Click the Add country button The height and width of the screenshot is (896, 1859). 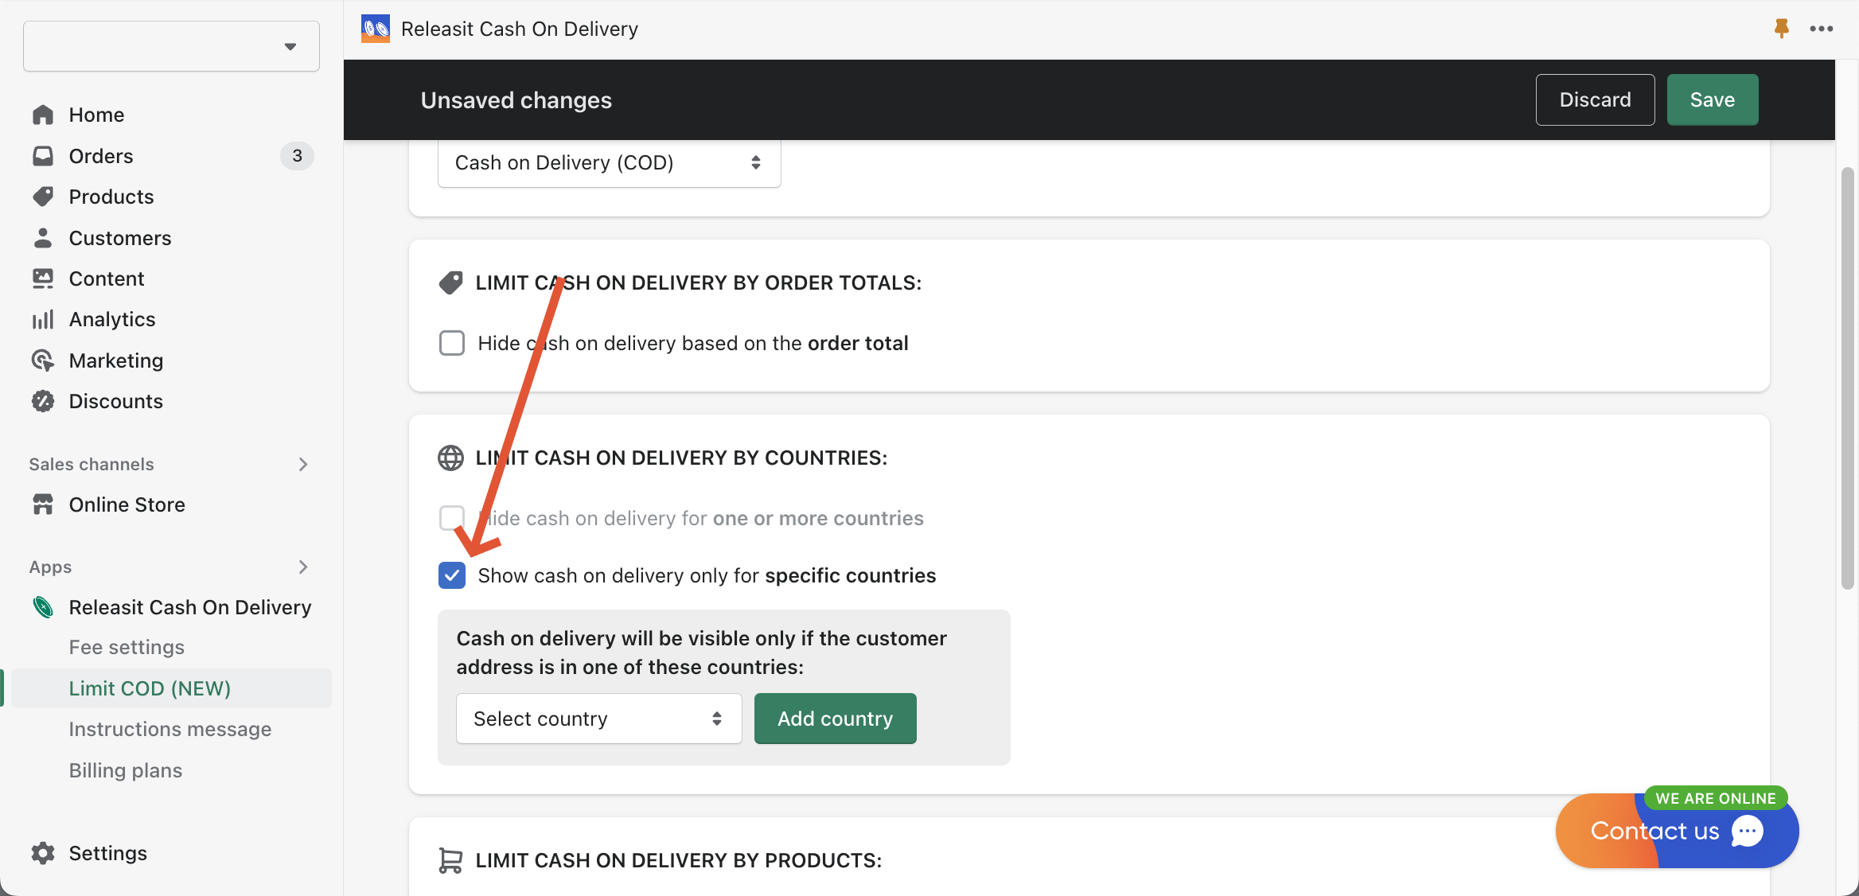tap(834, 718)
